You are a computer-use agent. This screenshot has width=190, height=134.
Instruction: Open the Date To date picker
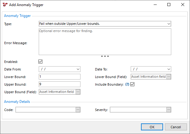click(169, 69)
